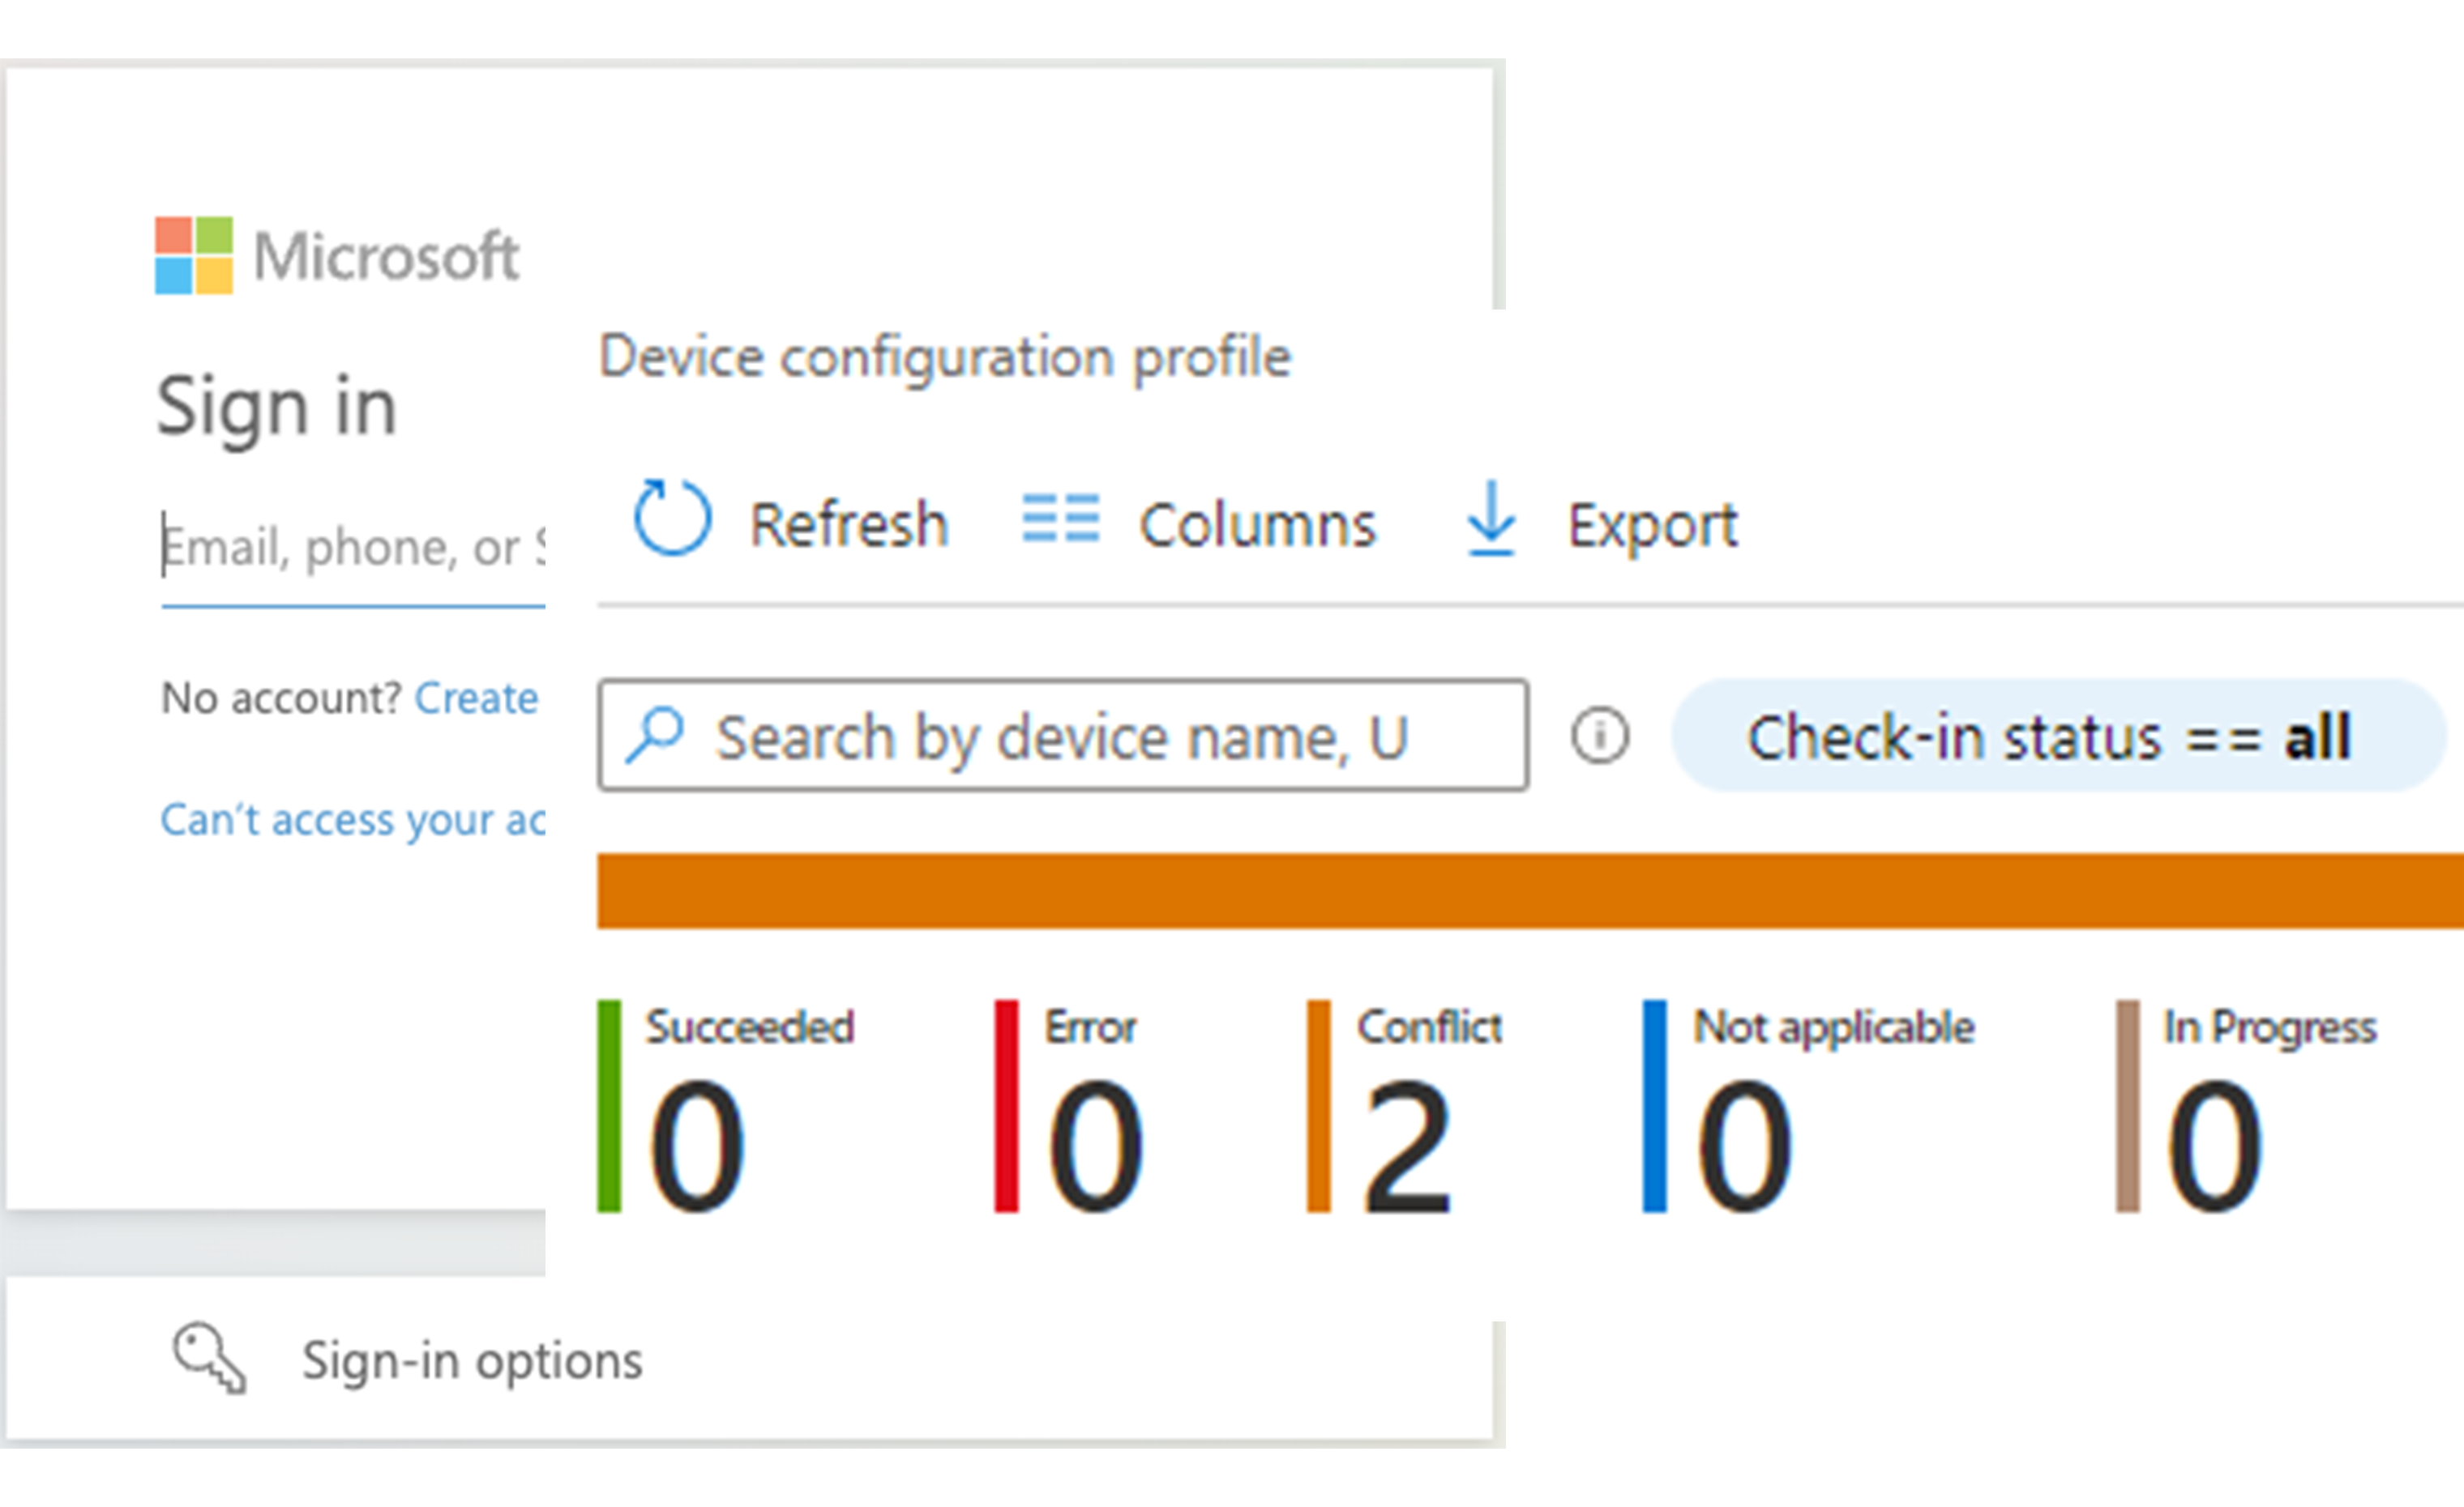The image size is (2464, 1507).
Task: Open the Check-in status == all filter
Action: pos(2058,736)
